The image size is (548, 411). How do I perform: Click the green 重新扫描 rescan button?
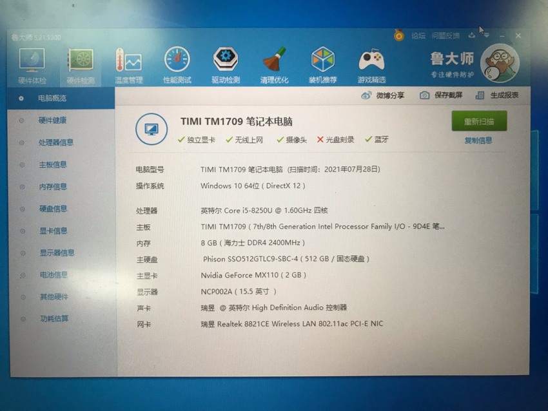click(479, 121)
